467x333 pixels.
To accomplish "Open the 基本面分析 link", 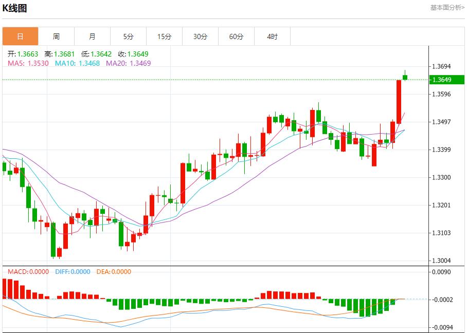I will 447,8.
